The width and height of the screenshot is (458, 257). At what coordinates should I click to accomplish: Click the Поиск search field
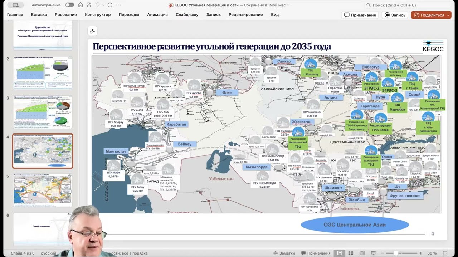[x=408, y=5]
